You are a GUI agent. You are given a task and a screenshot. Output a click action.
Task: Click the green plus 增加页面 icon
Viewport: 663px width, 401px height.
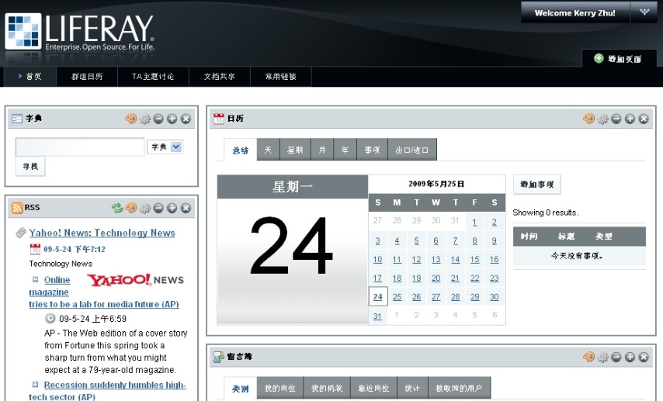coord(599,58)
